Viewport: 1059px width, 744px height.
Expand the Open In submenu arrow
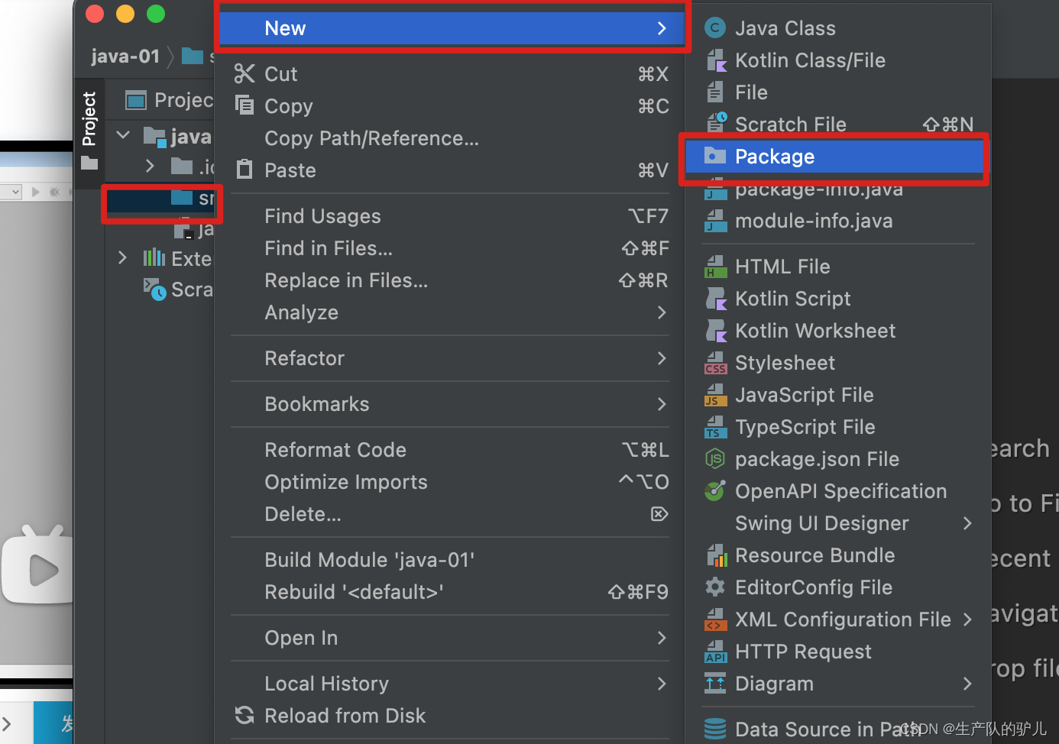pyautogui.click(x=662, y=638)
